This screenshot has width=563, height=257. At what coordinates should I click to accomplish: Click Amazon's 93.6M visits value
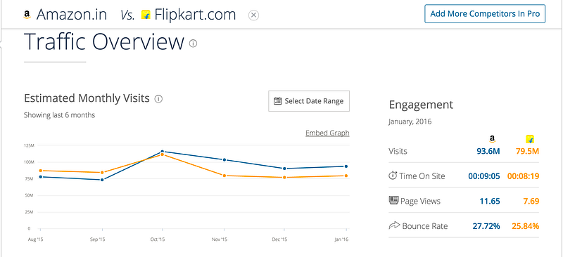488,151
